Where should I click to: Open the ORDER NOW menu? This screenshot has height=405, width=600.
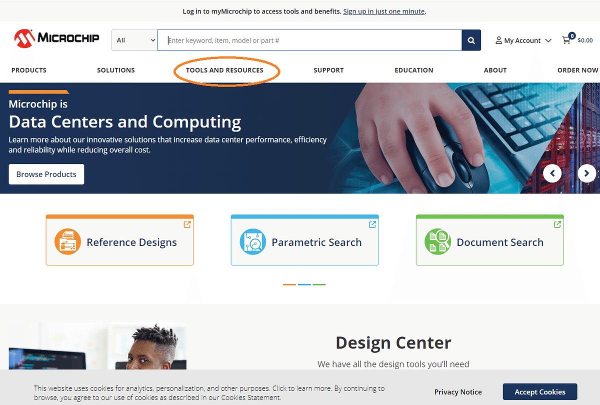pos(578,70)
